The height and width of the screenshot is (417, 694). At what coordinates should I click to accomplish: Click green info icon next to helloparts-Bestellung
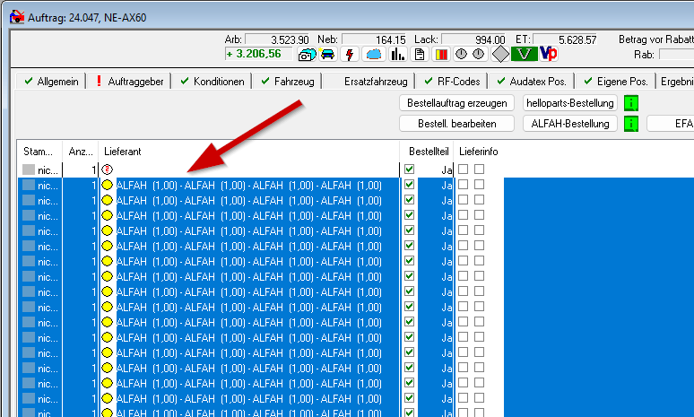coord(631,102)
